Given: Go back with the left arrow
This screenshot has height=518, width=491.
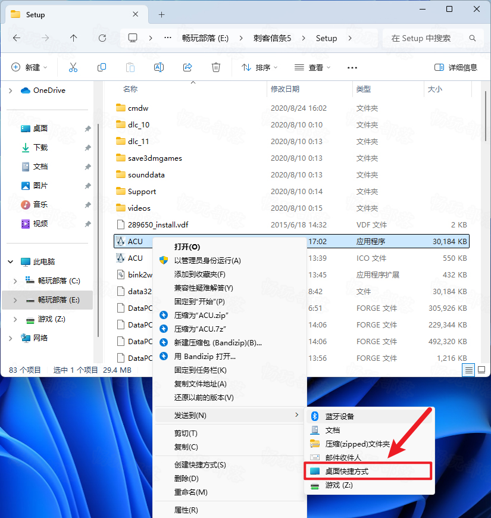Looking at the screenshot, I should click(17, 38).
